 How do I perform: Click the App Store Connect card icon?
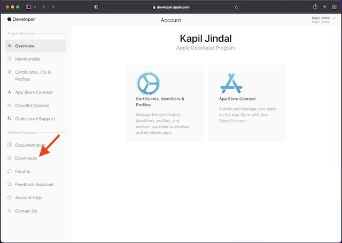(231, 83)
